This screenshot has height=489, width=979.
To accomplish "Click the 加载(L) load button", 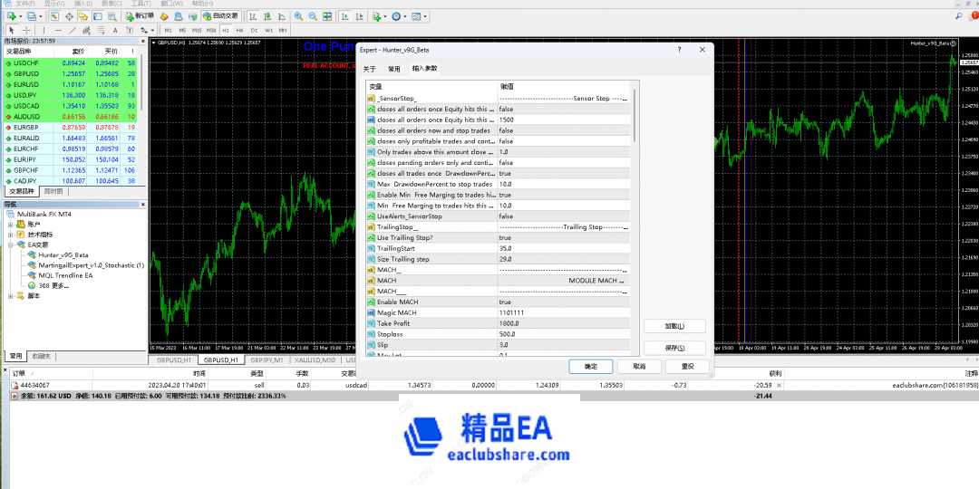I will pos(674,326).
